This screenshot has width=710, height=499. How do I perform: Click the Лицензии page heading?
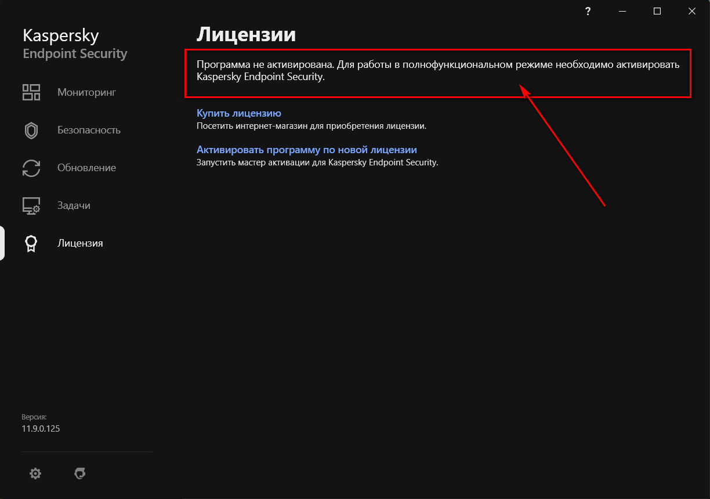coord(247,34)
